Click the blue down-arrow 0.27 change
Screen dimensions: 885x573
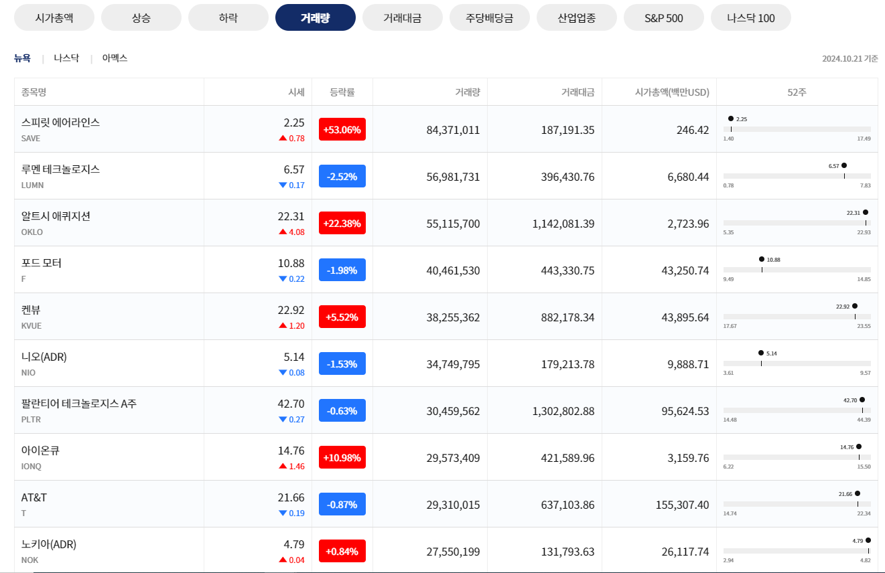[292, 420]
